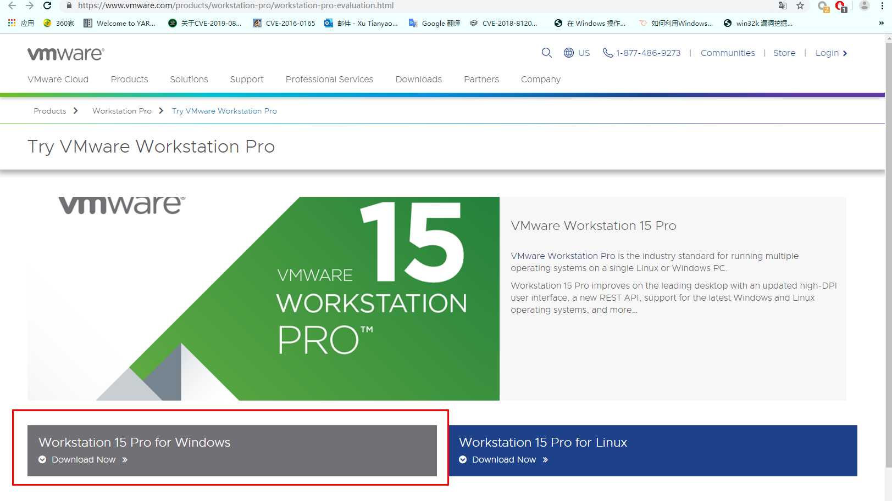Show more bookmarks with double chevron
Screen dimensions: 892x501
(882, 23)
